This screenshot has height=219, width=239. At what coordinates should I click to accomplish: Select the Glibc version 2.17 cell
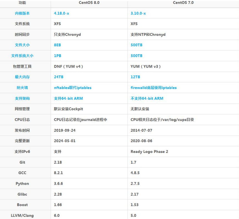click(135, 194)
